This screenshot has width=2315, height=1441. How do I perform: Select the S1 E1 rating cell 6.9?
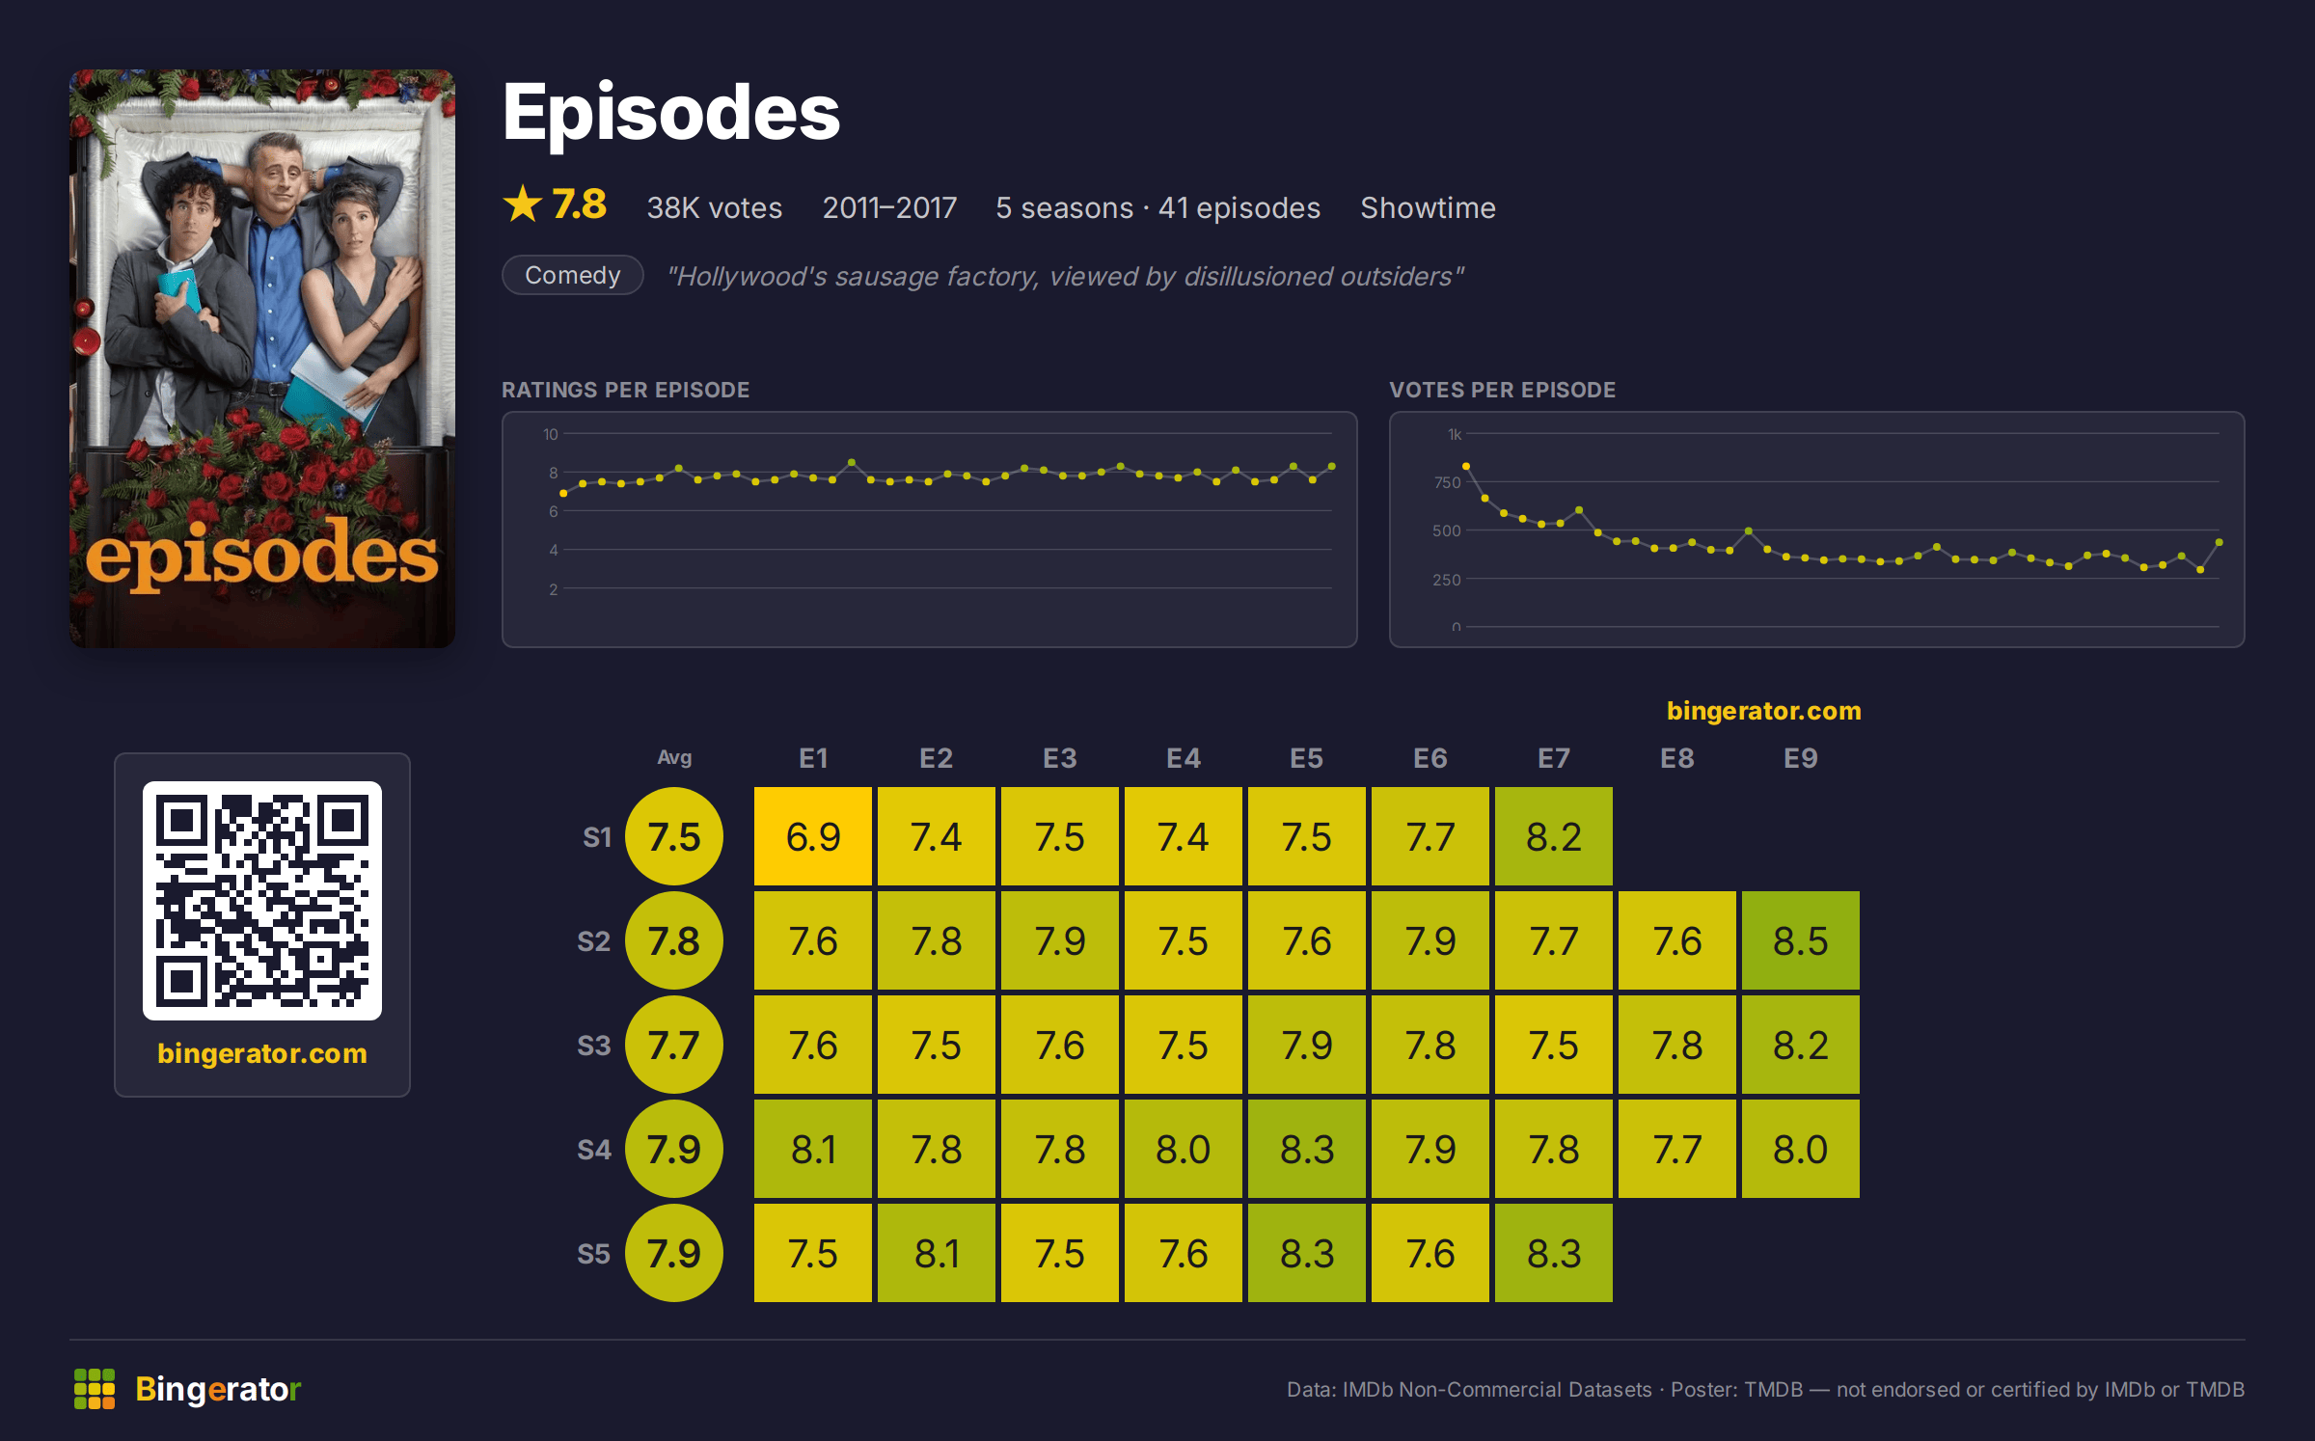813,836
